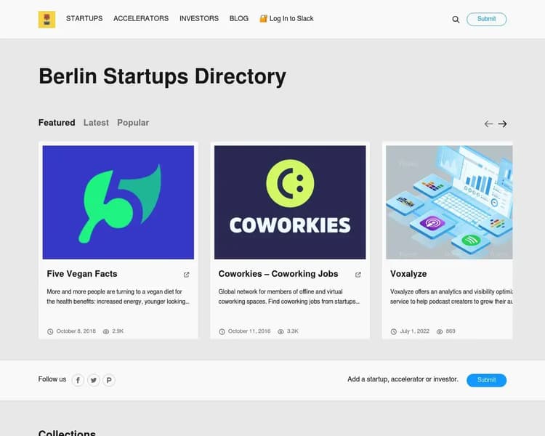This screenshot has width=545, height=436.
Task: Visit the Facebook follow icon
Action: tap(78, 380)
